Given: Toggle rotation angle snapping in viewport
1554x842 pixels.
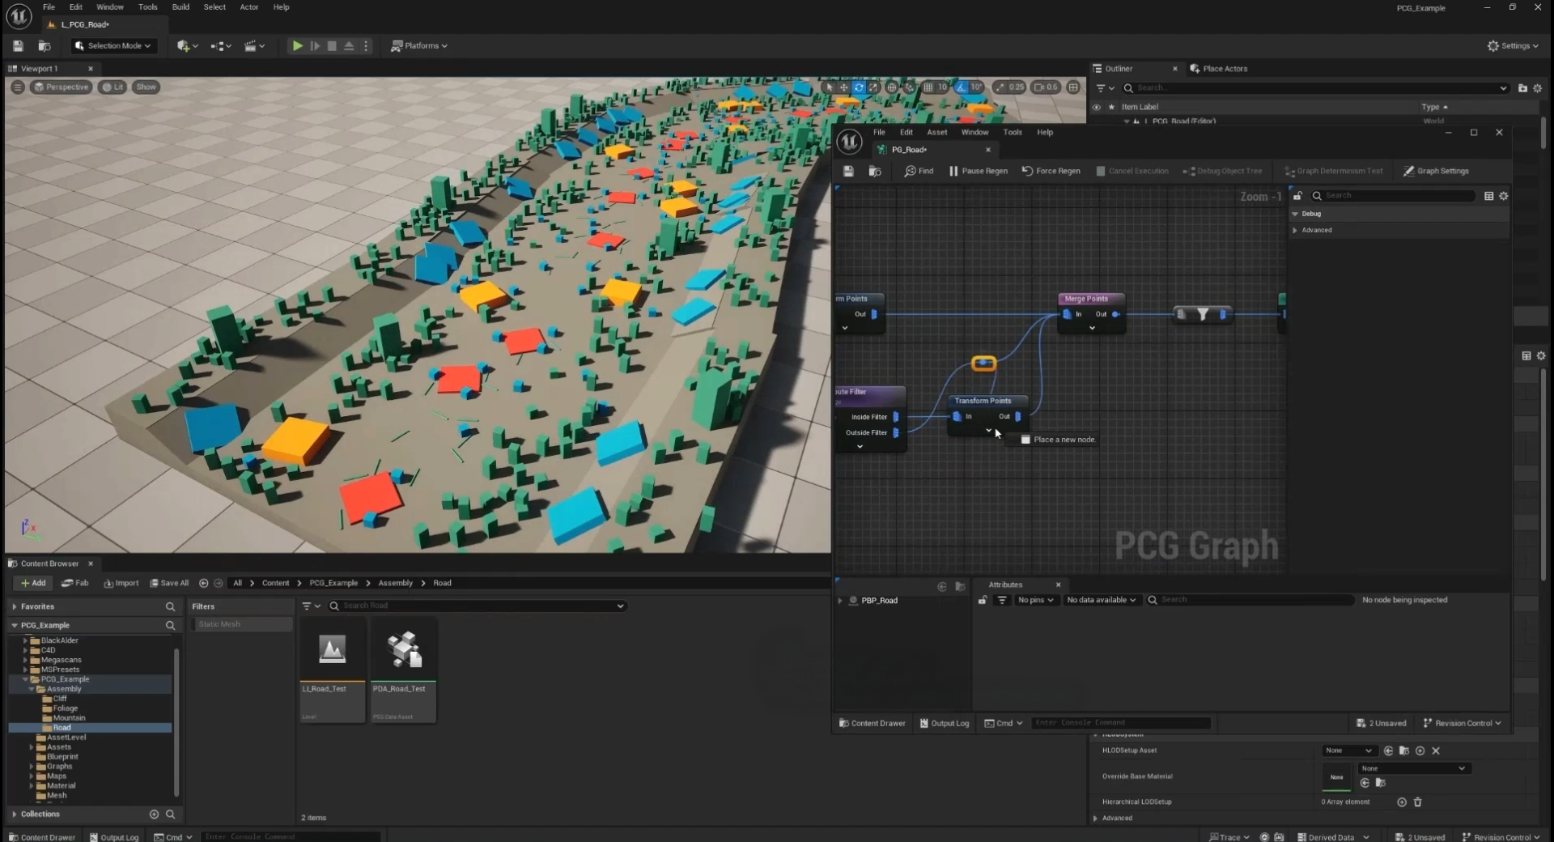Looking at the screenshot, I should [961, 87].
